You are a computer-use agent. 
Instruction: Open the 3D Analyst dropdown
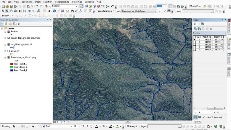point(133,126)
